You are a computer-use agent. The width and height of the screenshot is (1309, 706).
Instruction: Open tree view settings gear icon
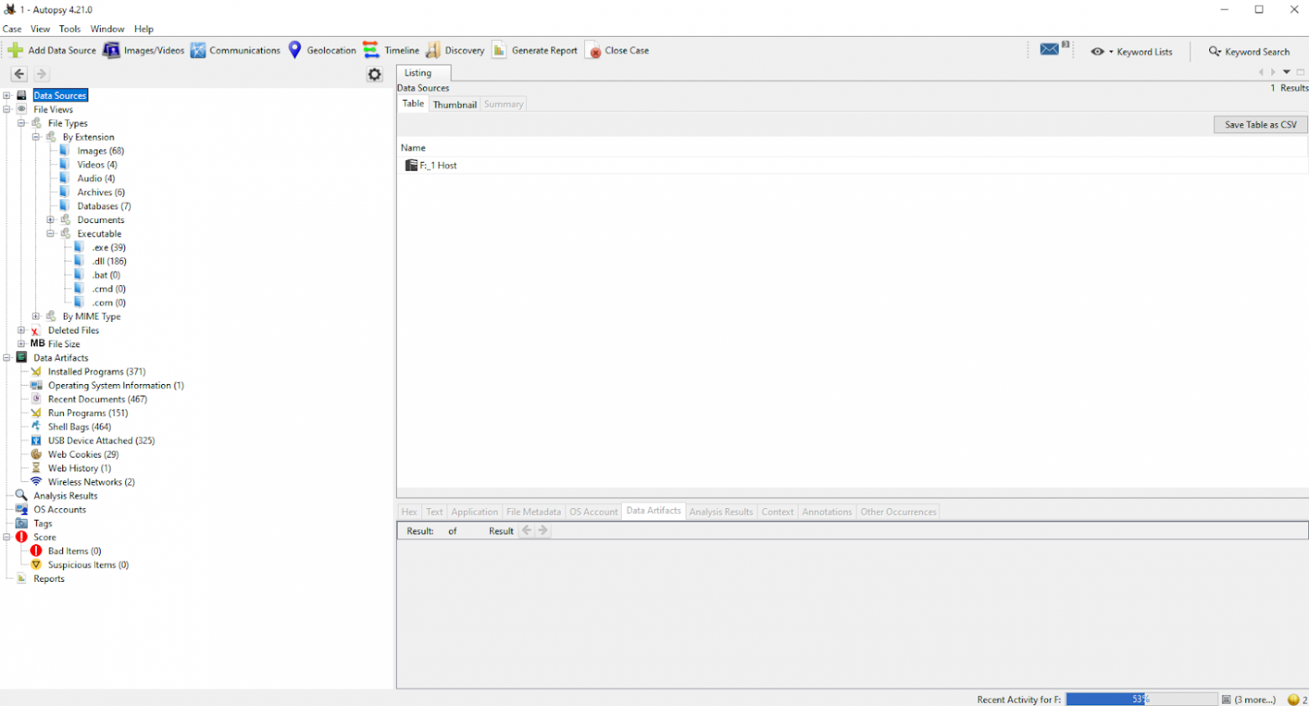[374, 75]
